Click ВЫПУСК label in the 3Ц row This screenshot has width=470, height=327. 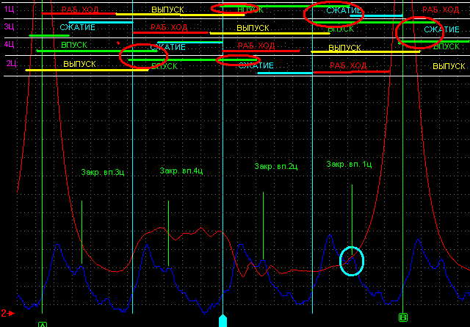[253, 28]
